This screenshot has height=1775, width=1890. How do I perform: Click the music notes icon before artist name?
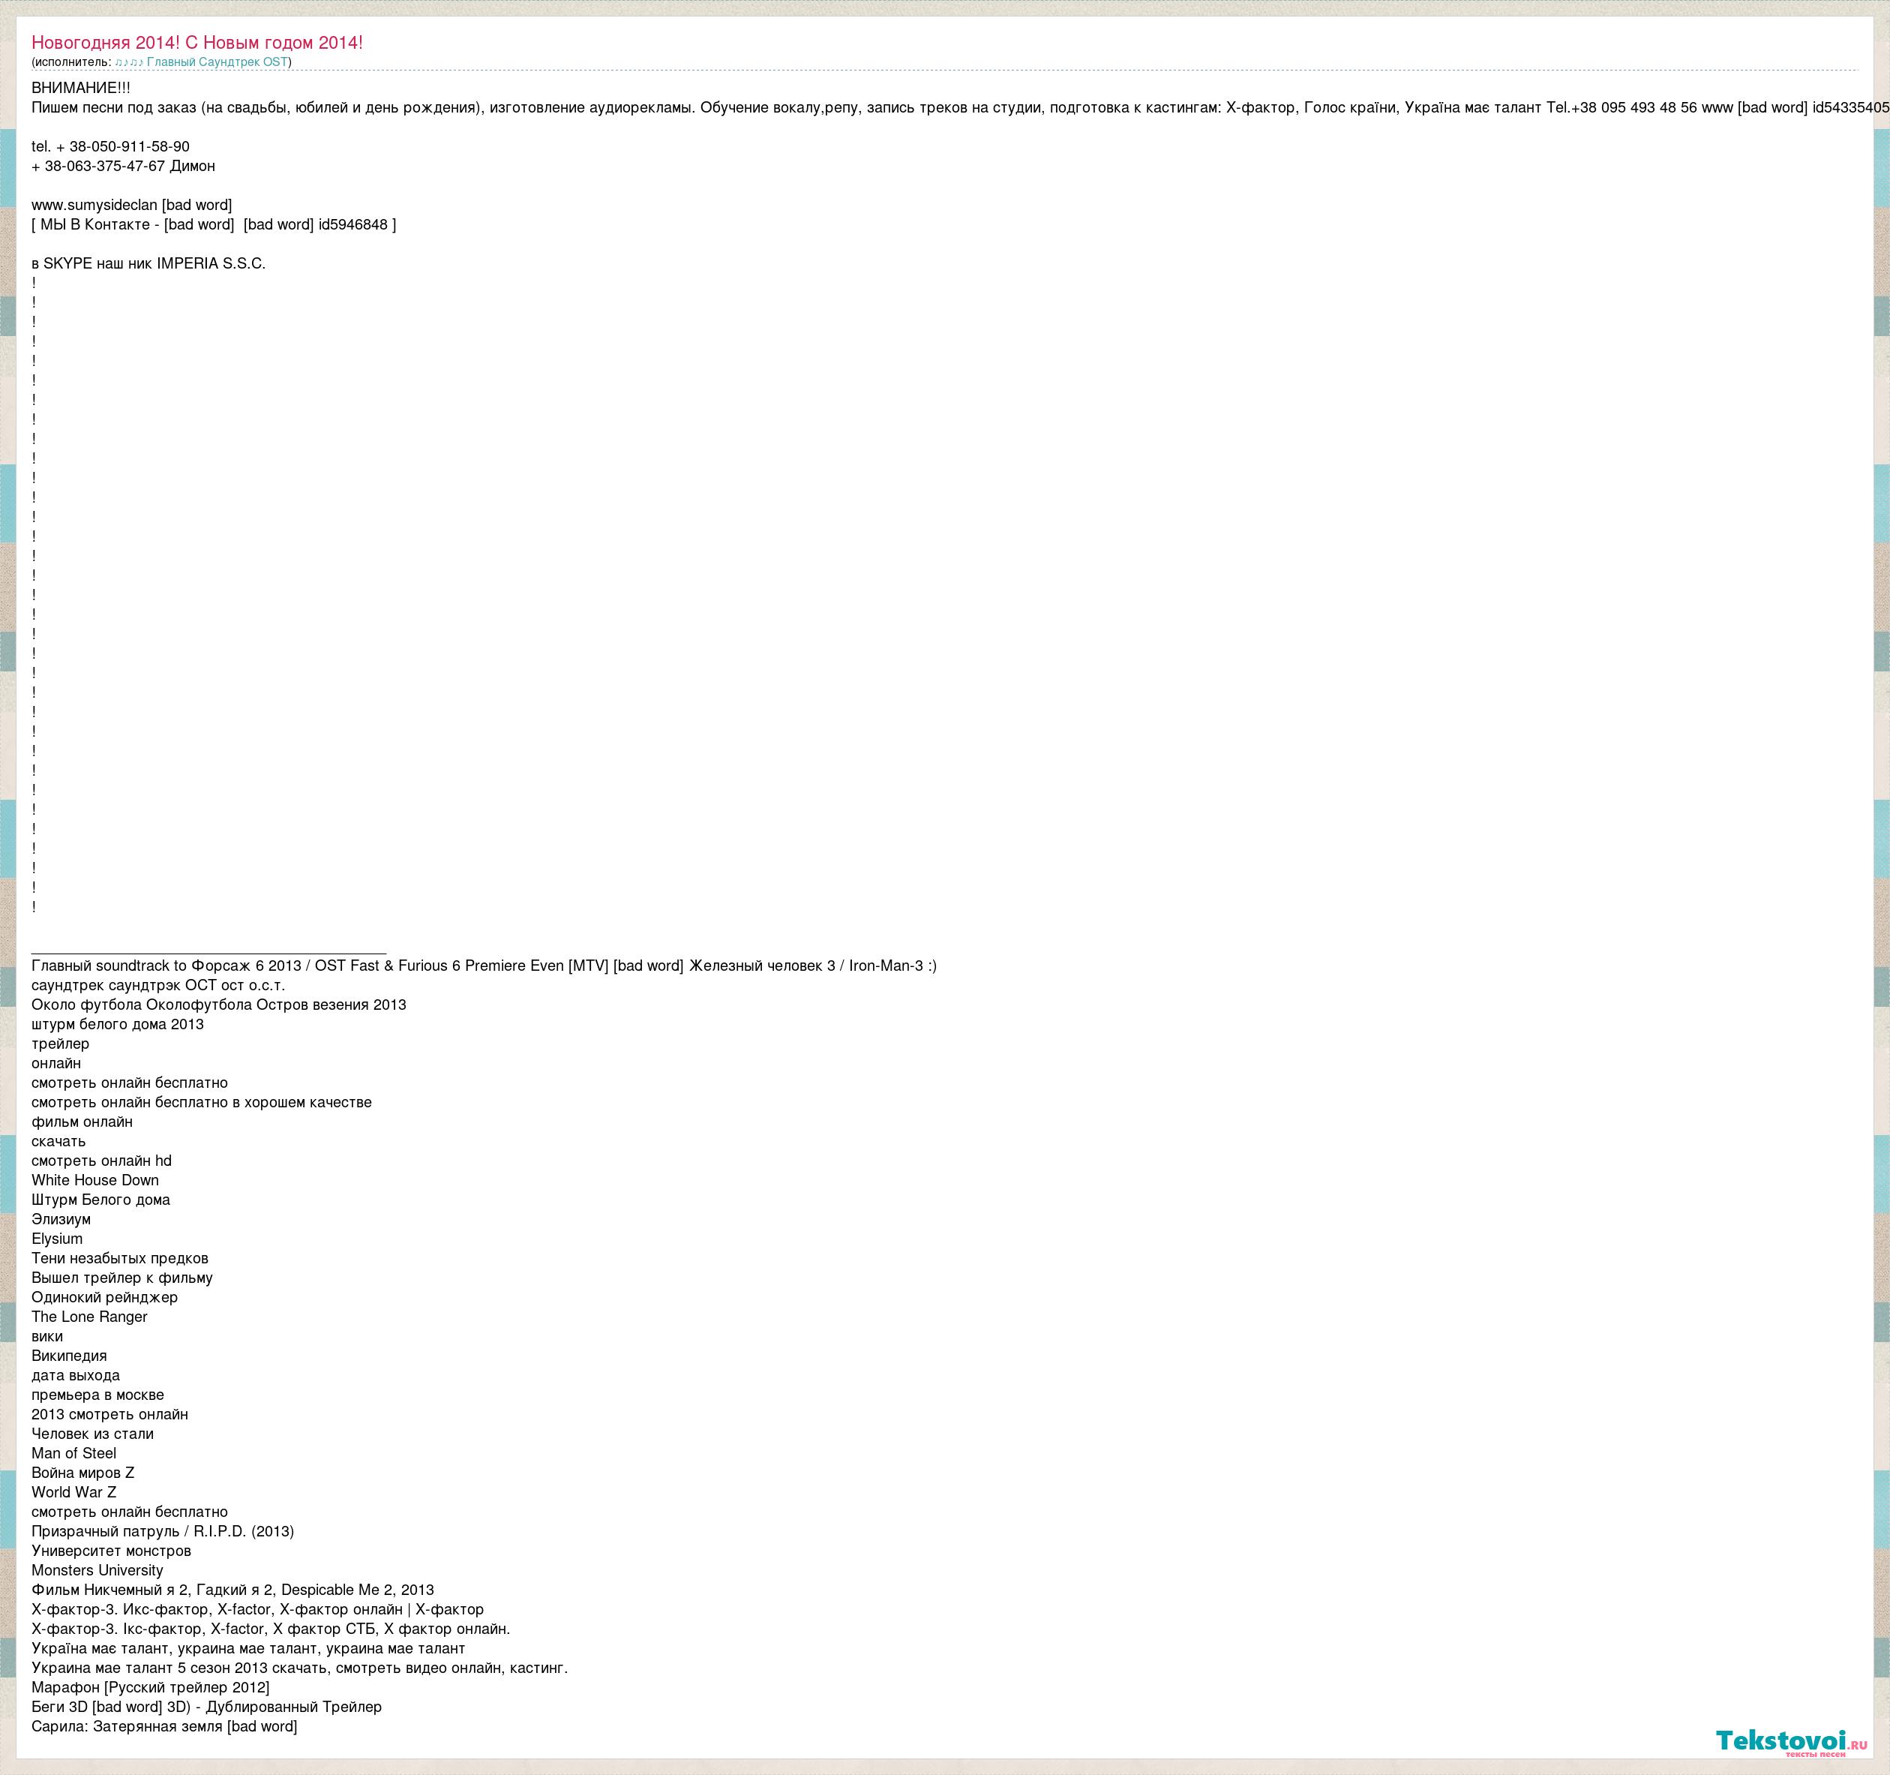pyautogui.click(x=128, y=62)
